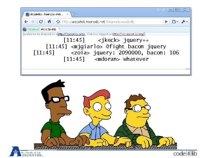Open a new tab with the plus button
Image resolution: width=211 pixels, height=158 pixels.
click(75, 14)
